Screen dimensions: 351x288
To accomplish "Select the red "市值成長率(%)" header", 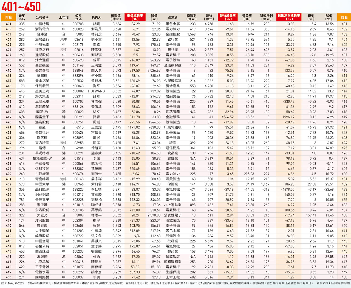I will coord(135,17).
